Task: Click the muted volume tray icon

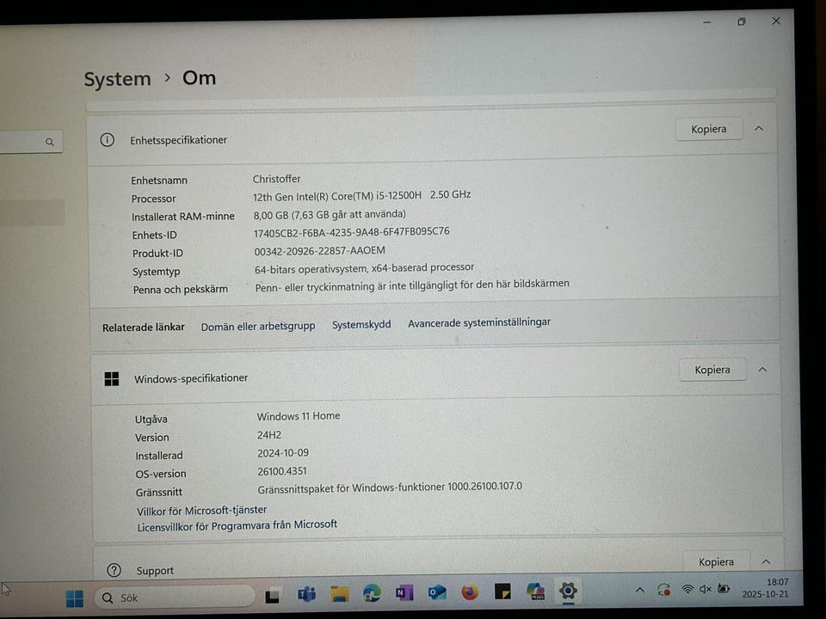Action: click(706, 589)
